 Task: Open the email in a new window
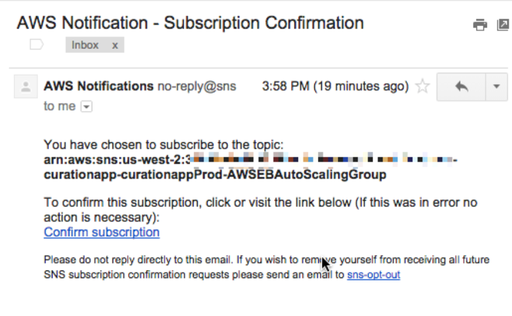click(x=502, y=24)
